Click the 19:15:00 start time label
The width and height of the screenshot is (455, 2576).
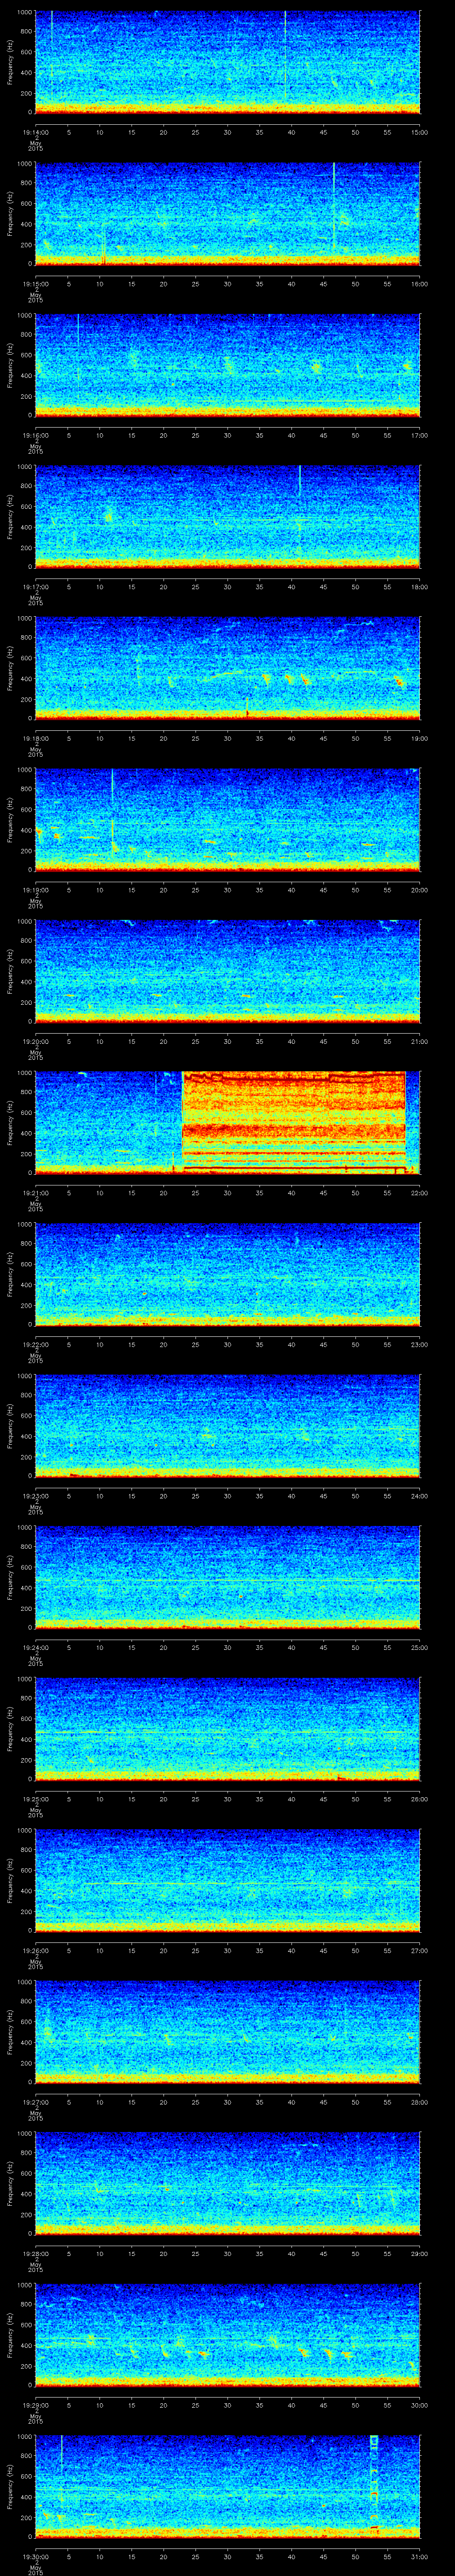pyautogui.click(x=35, y=284)
